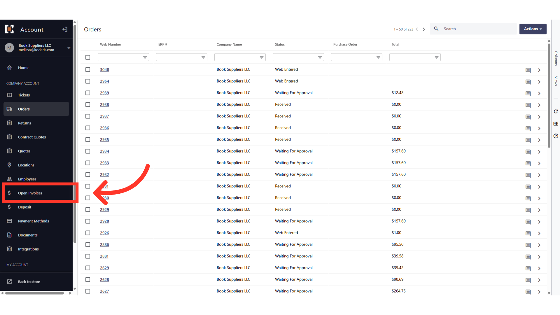
Task: Click the help question mark icon
Action: click(x=556, y=136)
